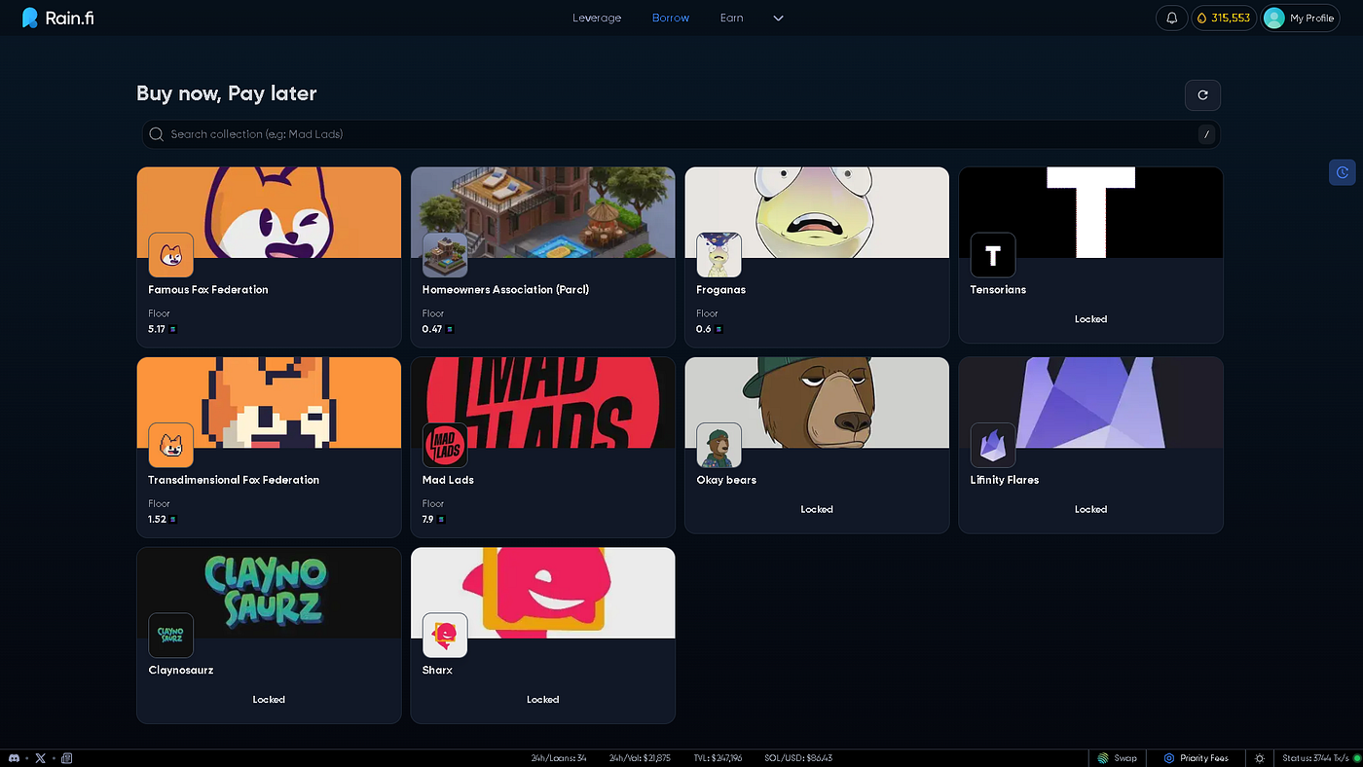Open the Discord link in the footer

point(14,758)
